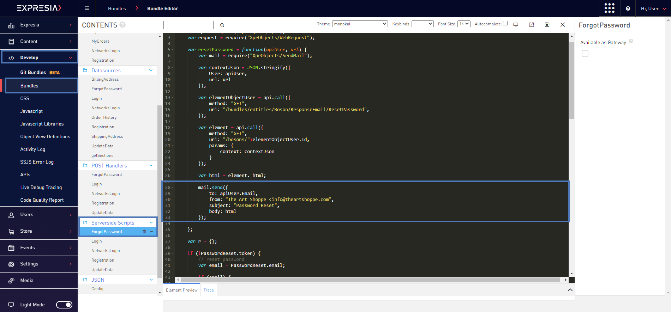The image size is (671, 312).
Task: Open the Font Size dropdown
Action: tap(464, 24)
